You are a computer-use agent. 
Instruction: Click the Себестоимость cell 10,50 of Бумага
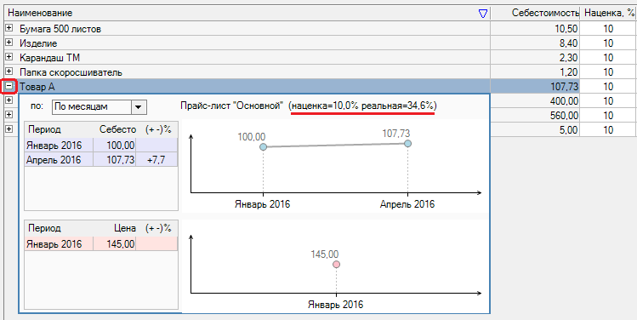pyautogui.click(x=535, y=28)
